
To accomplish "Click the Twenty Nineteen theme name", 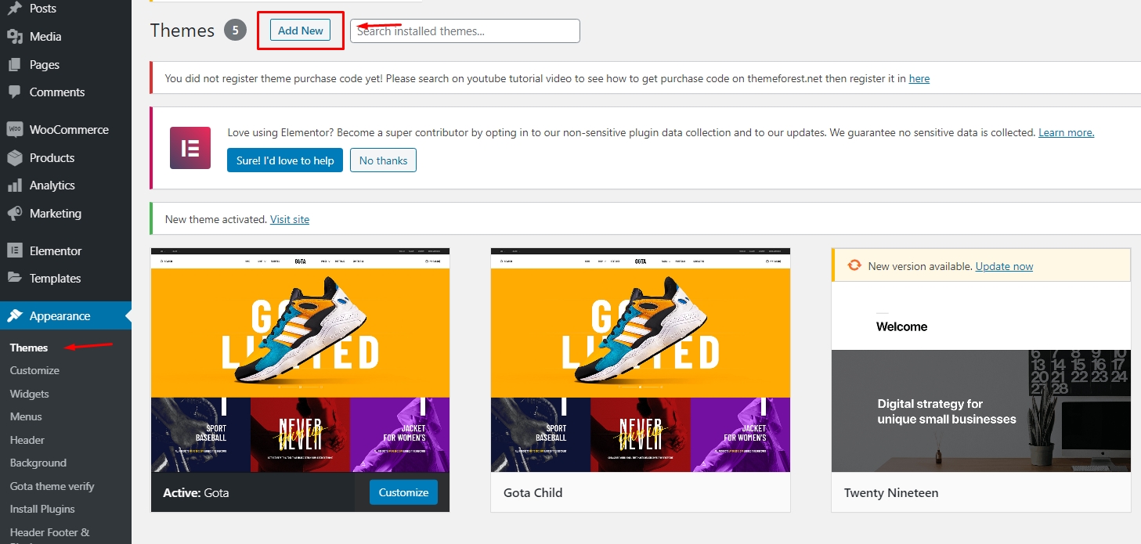I will tap(891, 493).
